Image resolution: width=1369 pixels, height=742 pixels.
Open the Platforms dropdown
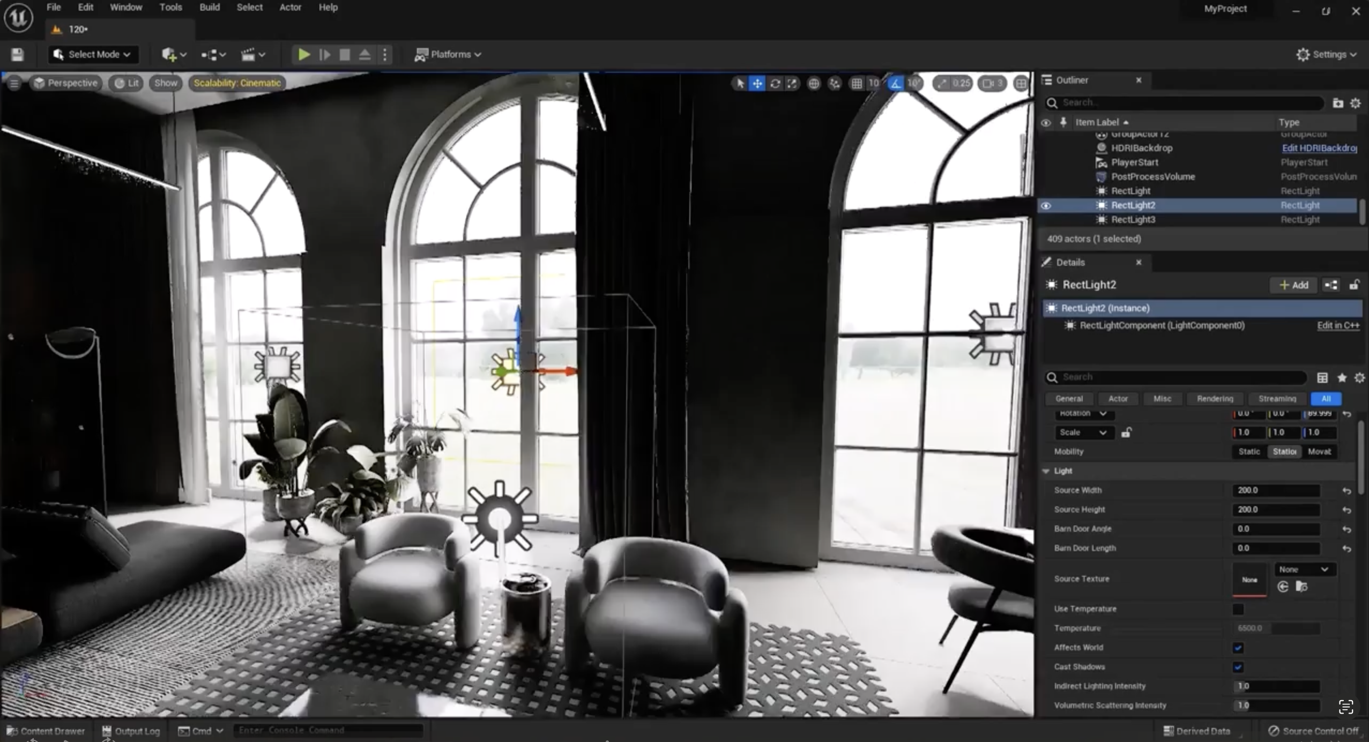[448, 54]
